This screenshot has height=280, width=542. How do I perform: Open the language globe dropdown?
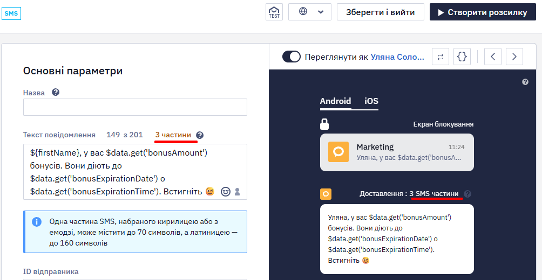(310, 12)
